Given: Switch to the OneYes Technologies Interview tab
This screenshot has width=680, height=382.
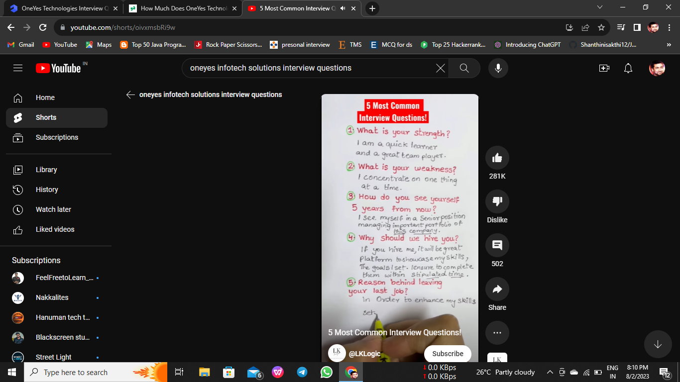Looking at the screenshot, I should [x=60, y=8].
